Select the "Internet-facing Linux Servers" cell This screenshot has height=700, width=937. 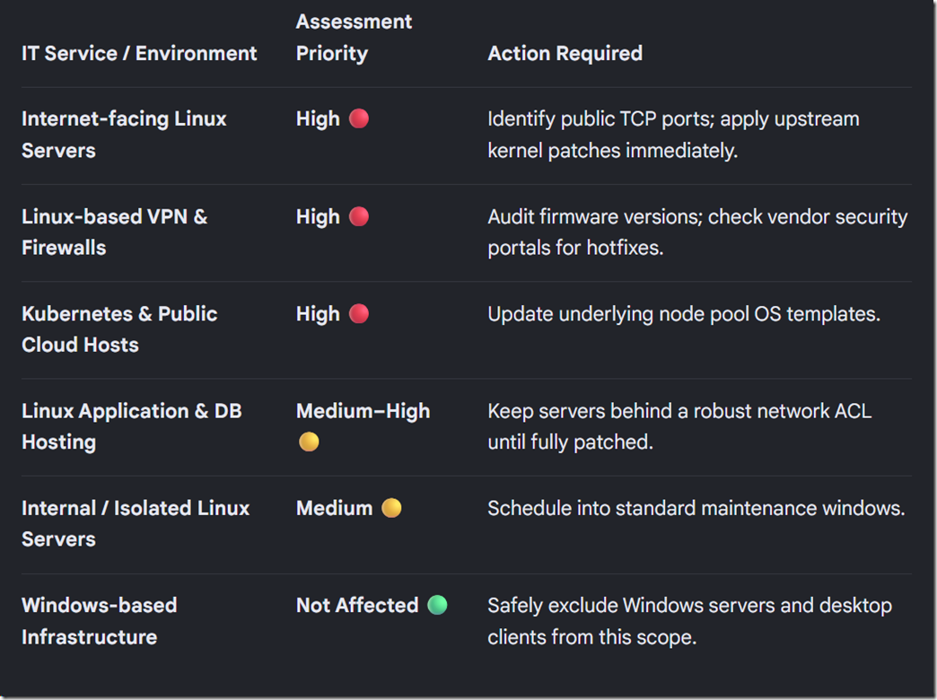pyautogui.click(x=124, y=135)
